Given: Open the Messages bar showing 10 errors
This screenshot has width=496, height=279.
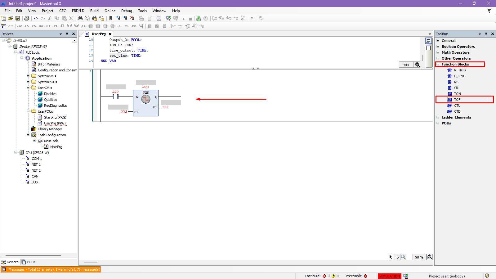Looking at the screenshot, I should pos(51,269).
